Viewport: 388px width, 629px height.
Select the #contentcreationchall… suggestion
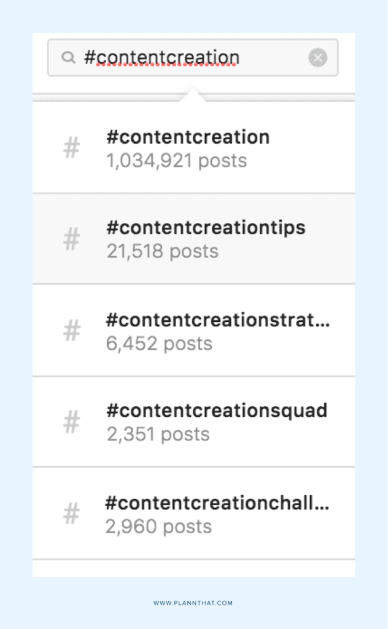coord(217,503)
